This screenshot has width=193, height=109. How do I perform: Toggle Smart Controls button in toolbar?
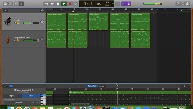(x=16, y=4)
